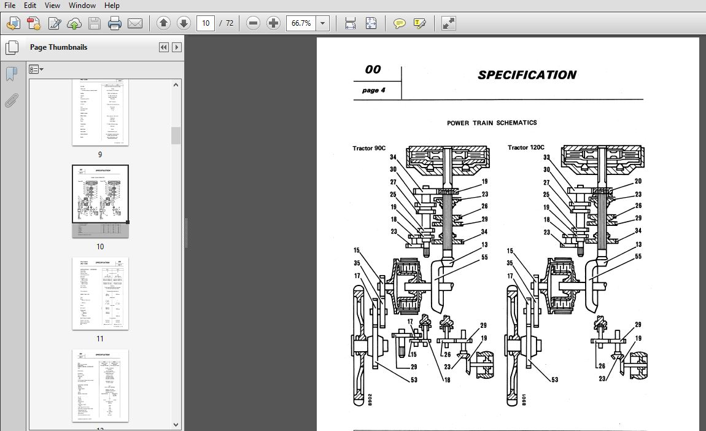
Task: Go to next page arrow
Action: 184,23
